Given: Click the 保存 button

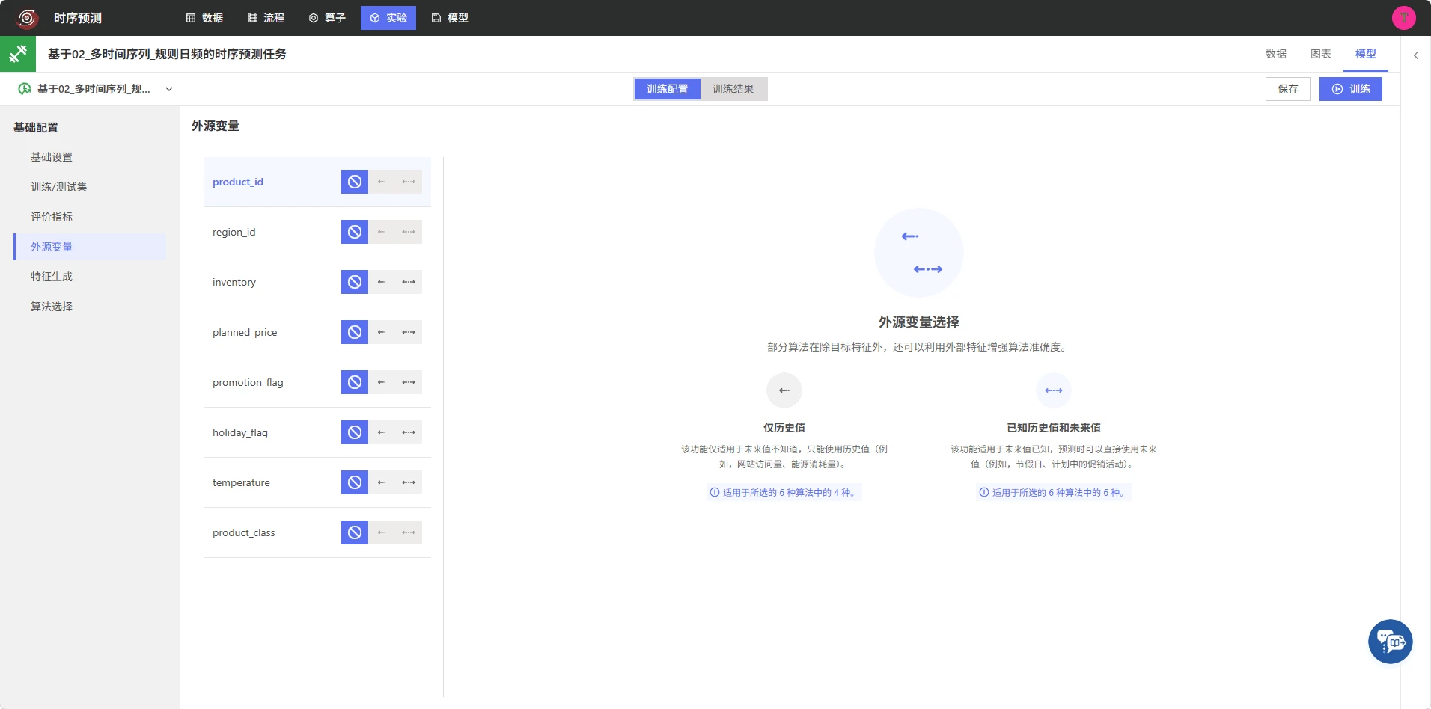Looking at the screenshot, I should (1287, 89).
